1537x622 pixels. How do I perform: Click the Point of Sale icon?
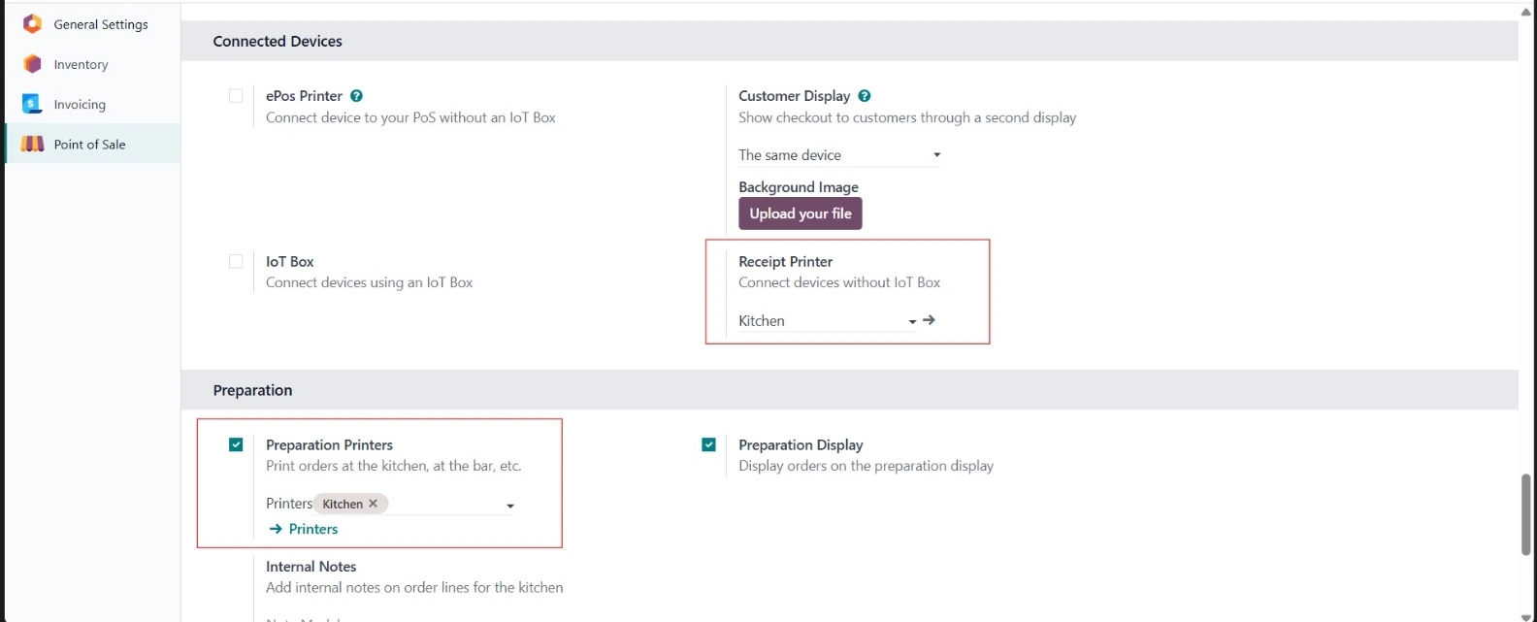point(32,144)
